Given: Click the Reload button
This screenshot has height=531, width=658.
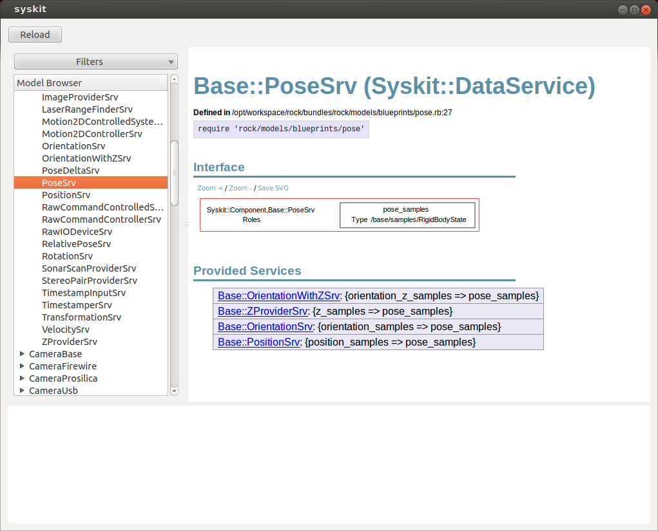Looking at the screenshot, I should (x=35, y=35).
